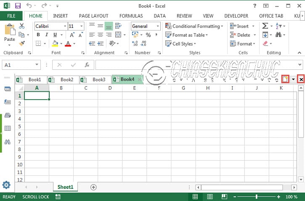
Task: Click the Copy icon in Clipboard group
Action: click(x=21, y=35)
